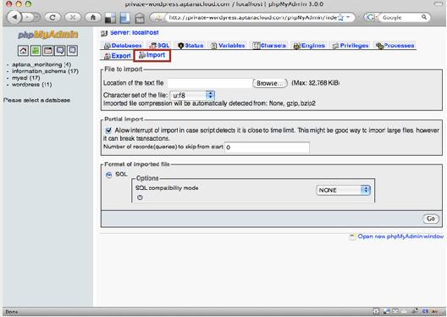The height and width of the screenshot is (317, 447).
Task: Click the records to skip input field
Action: pos(267,147)
